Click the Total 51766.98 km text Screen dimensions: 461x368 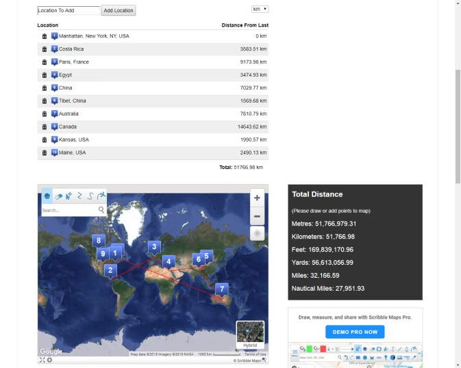(241, 168)
